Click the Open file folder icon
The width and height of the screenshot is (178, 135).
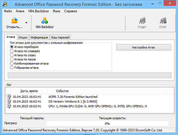pyautogui.click(x=14, y=21)
